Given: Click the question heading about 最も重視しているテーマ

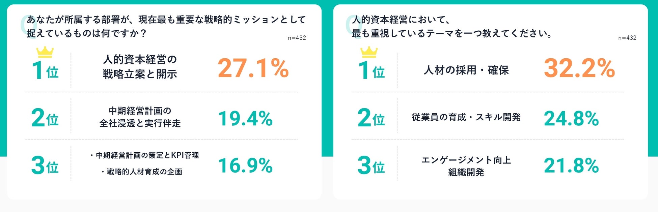Looking at the screenshot, I should click(451, 26).
